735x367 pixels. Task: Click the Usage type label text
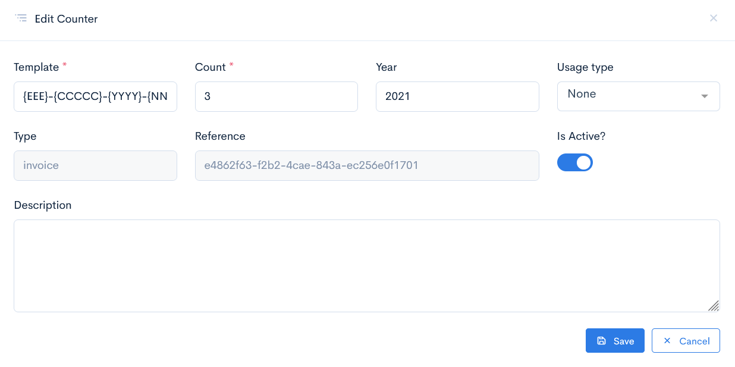pos(585,67)
